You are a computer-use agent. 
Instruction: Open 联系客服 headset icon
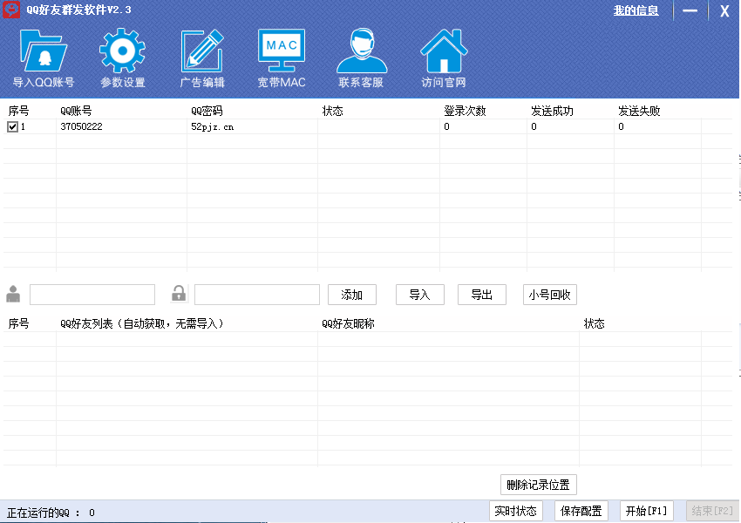361,51
